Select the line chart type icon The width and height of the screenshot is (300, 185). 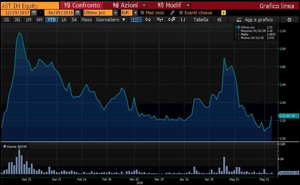(136, 20)
